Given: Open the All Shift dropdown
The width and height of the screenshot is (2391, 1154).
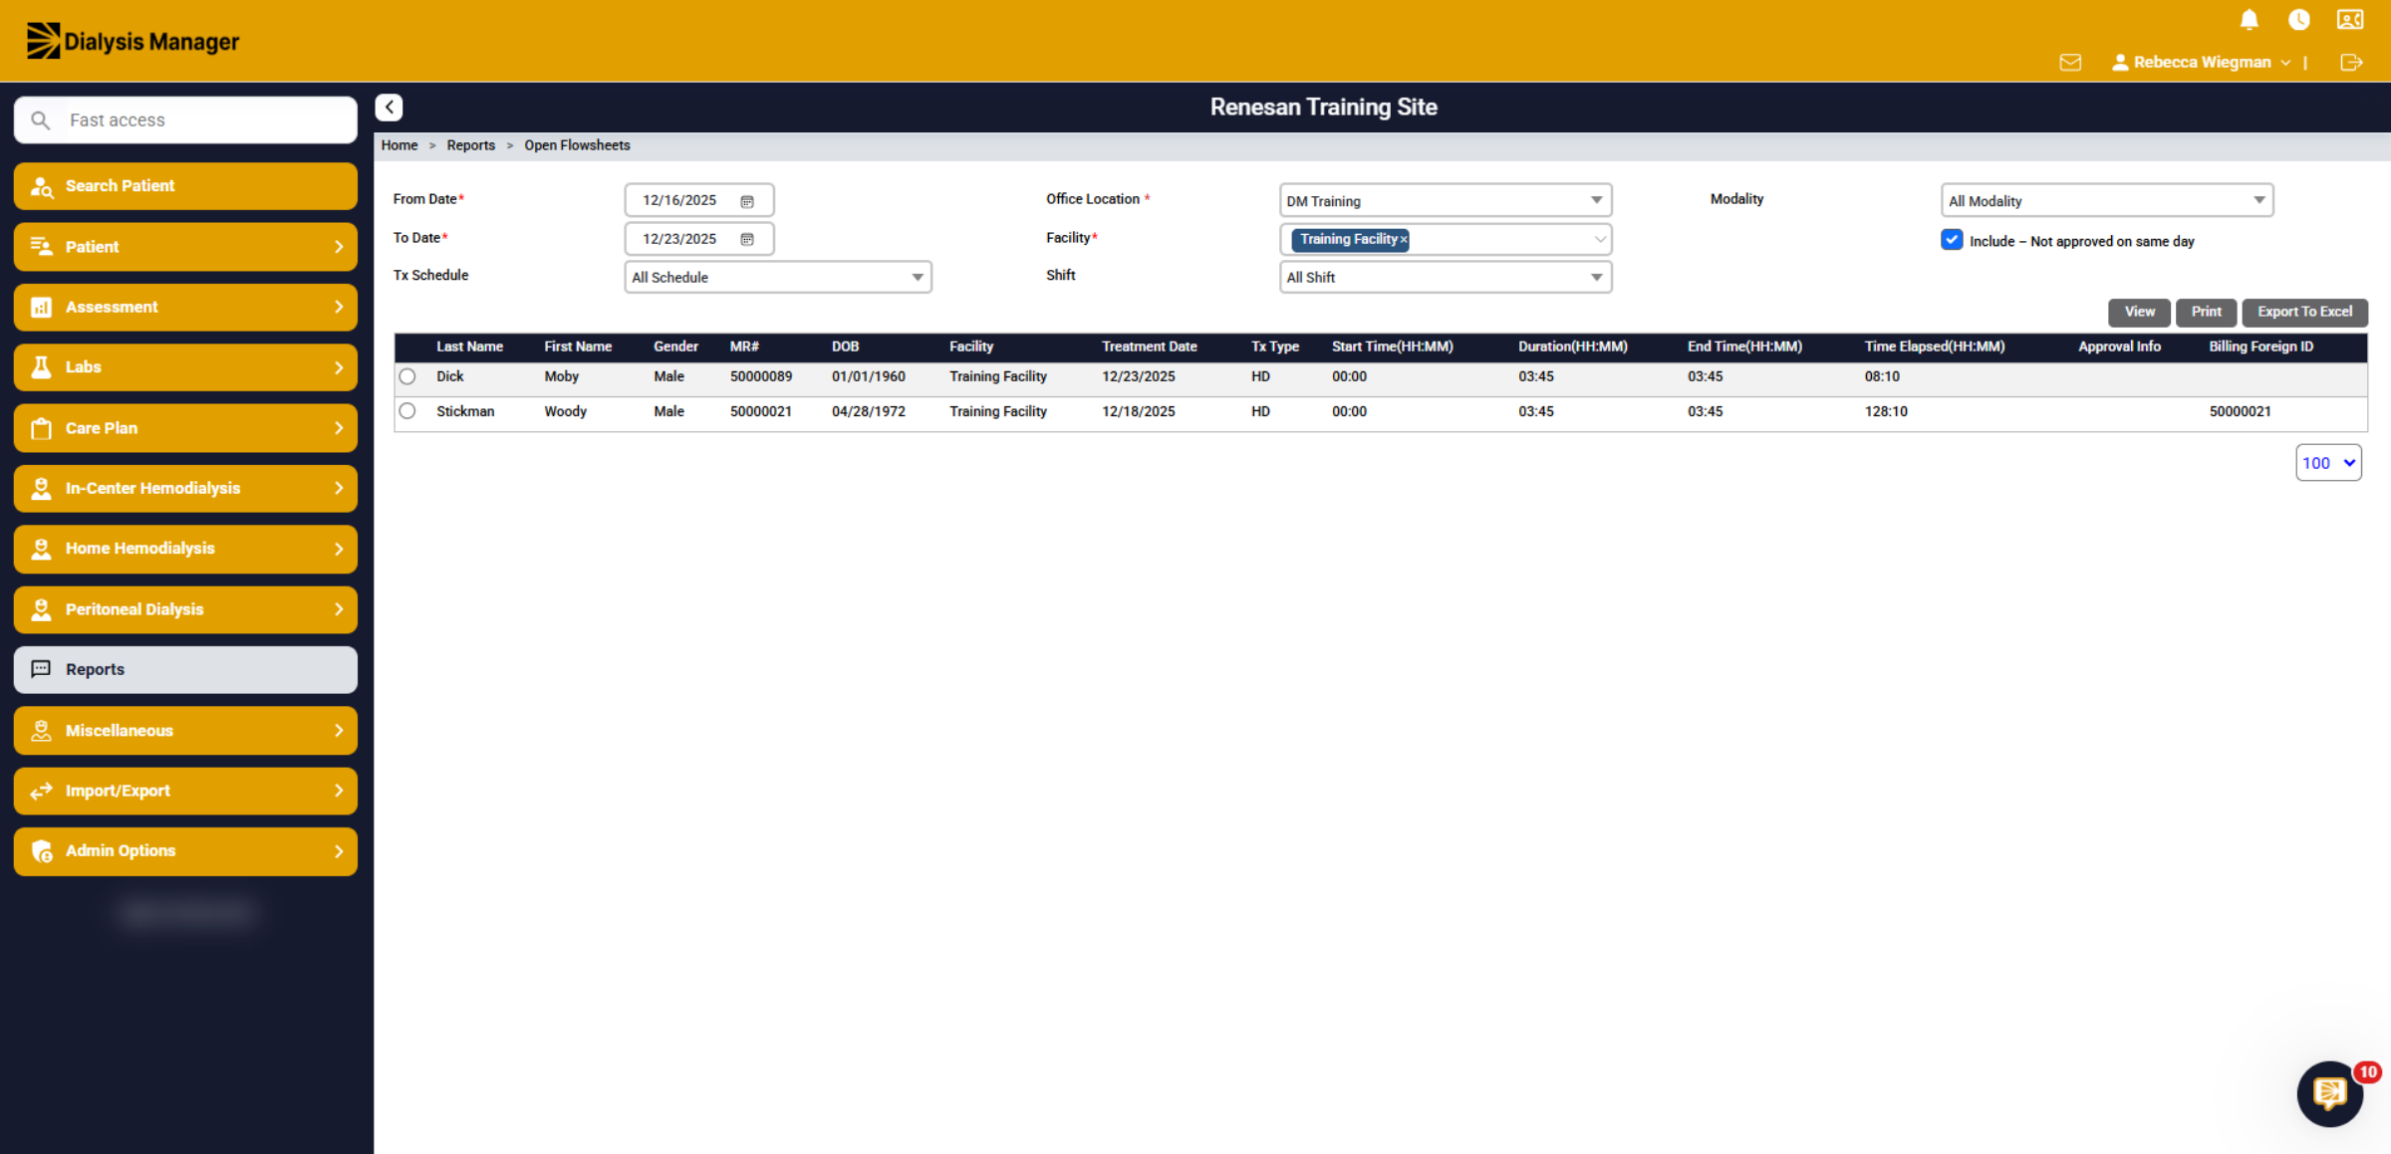Looking at the screenshot, I should (x=1446, y=277).
